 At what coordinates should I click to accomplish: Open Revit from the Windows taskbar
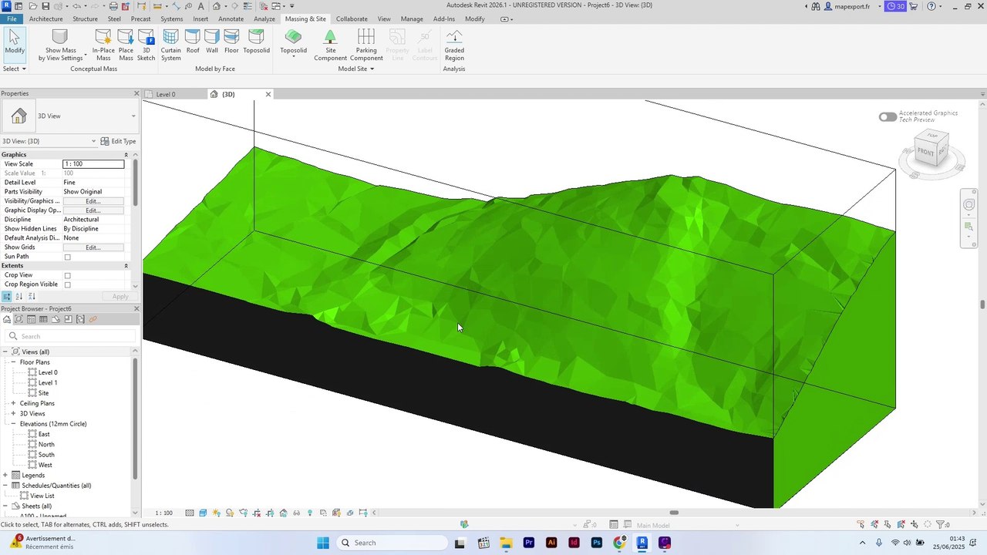(642, 543)
